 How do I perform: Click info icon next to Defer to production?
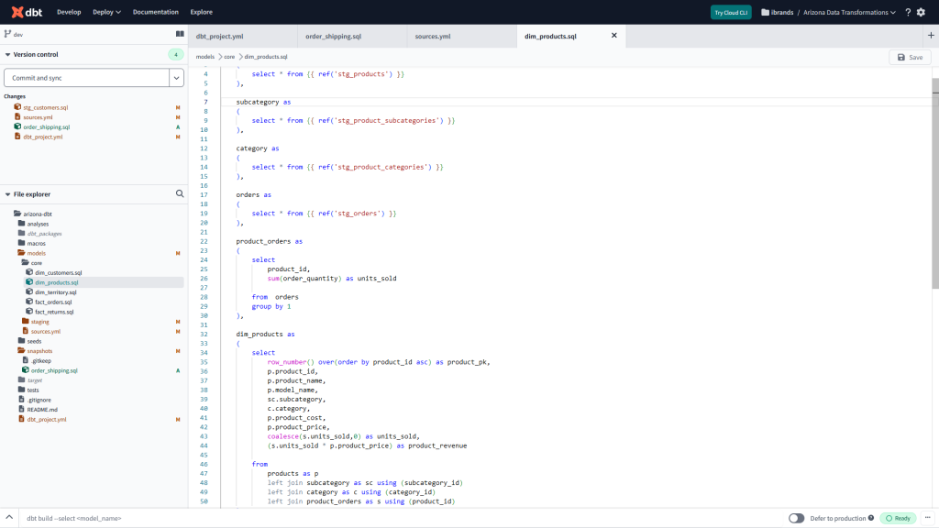pos(870,518)
